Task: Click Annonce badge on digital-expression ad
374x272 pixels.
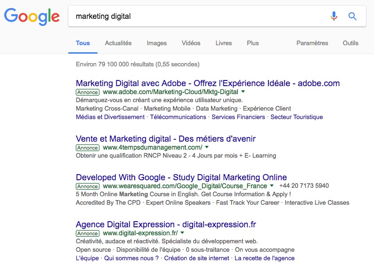Action: [88, 233]
